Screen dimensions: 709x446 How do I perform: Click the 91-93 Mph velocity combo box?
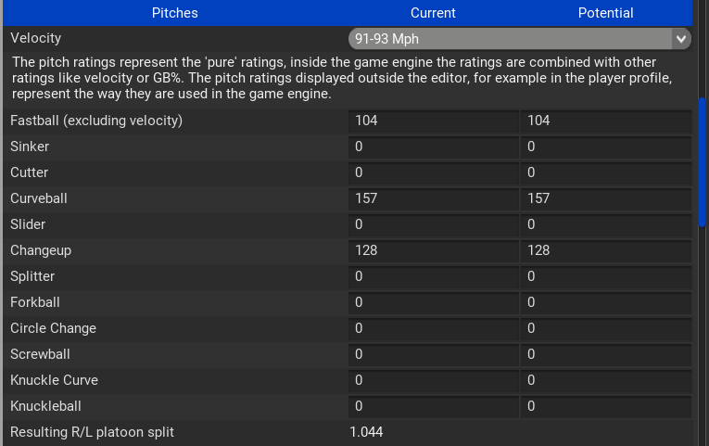point(510,39)
